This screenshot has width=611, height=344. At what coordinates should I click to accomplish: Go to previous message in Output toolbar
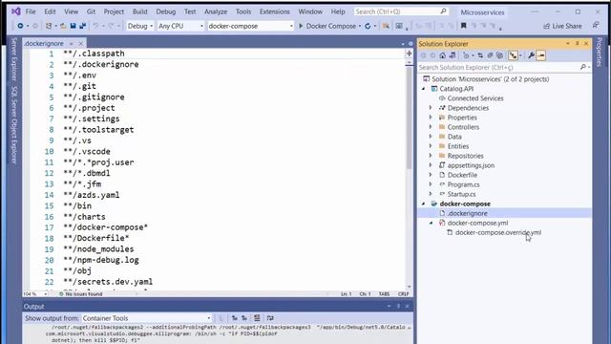coord(234,318)
